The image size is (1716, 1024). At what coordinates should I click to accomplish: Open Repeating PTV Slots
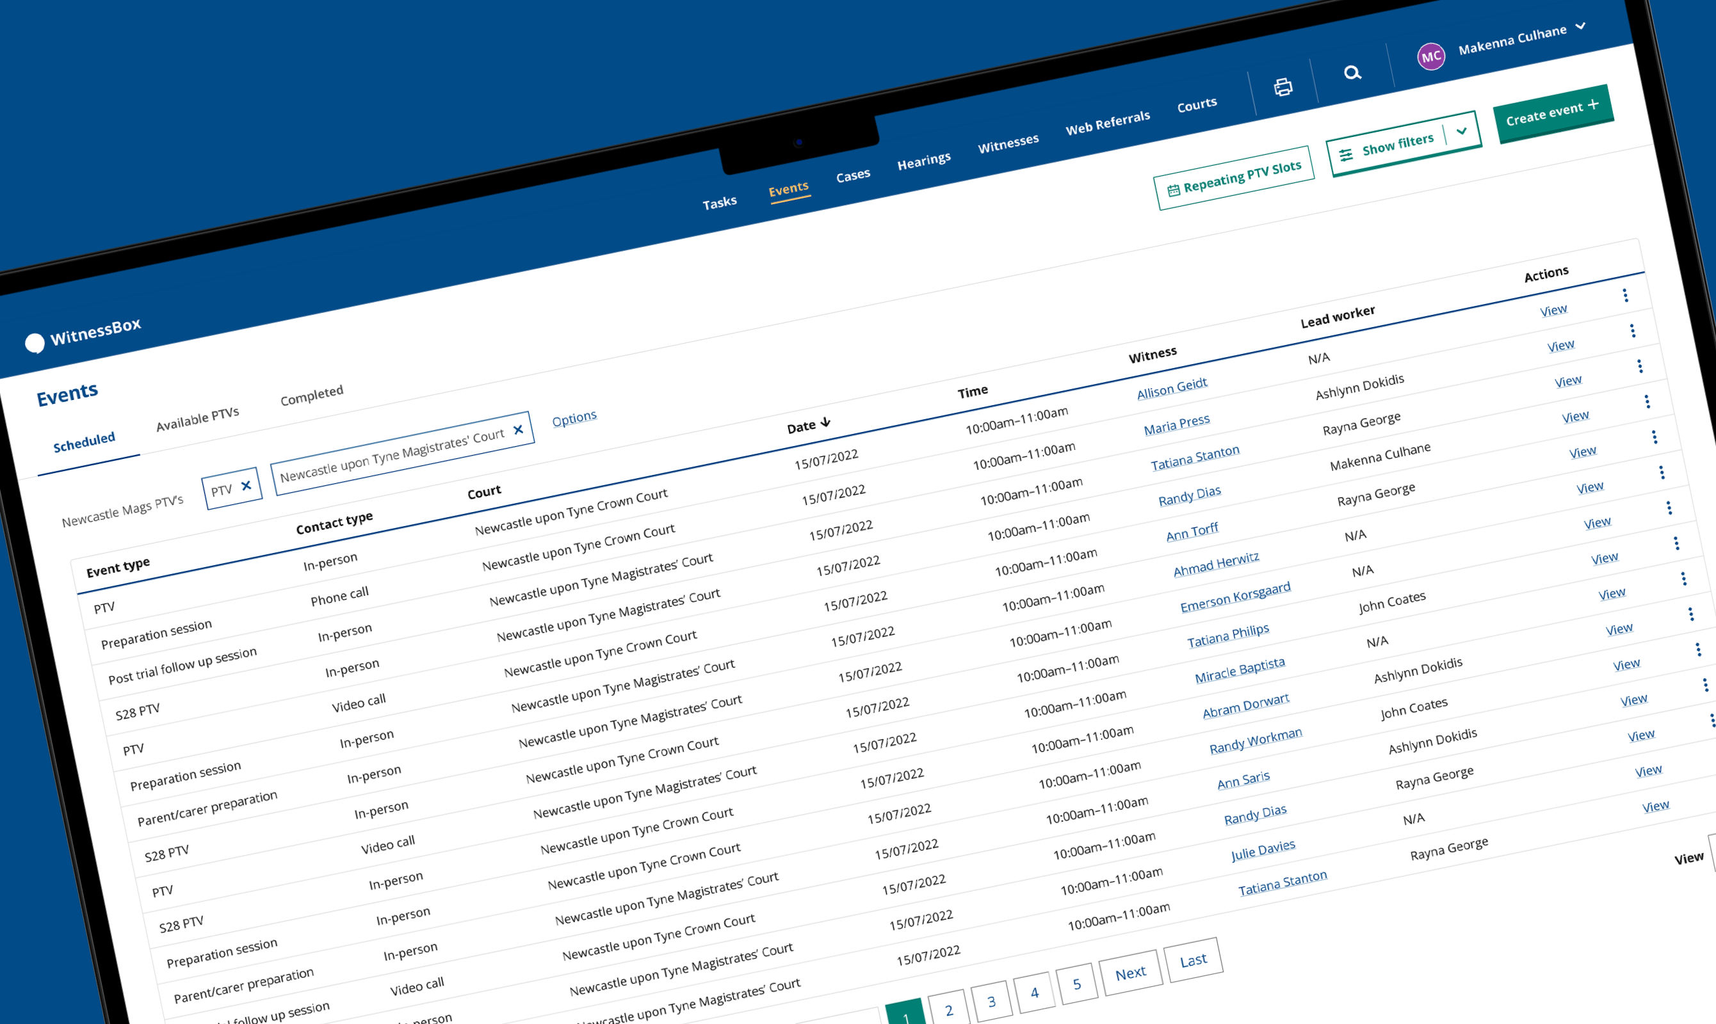coord(1233,178)
